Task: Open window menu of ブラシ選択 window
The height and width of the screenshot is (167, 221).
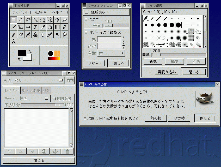Action: (x=143, y=6)
